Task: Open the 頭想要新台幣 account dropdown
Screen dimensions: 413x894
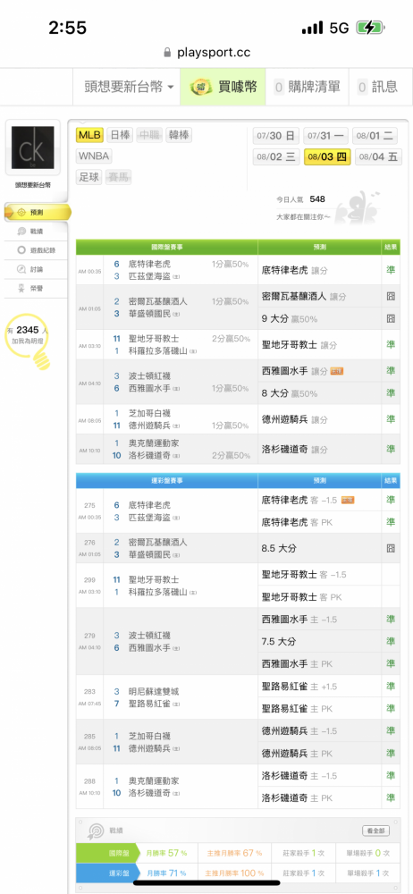Action: coord(129,87)
